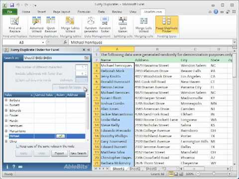Viewport: 239px width, 179px height.
Task: Click the Undo arrow in quick access toolbar
Action: tap(18, 5)
